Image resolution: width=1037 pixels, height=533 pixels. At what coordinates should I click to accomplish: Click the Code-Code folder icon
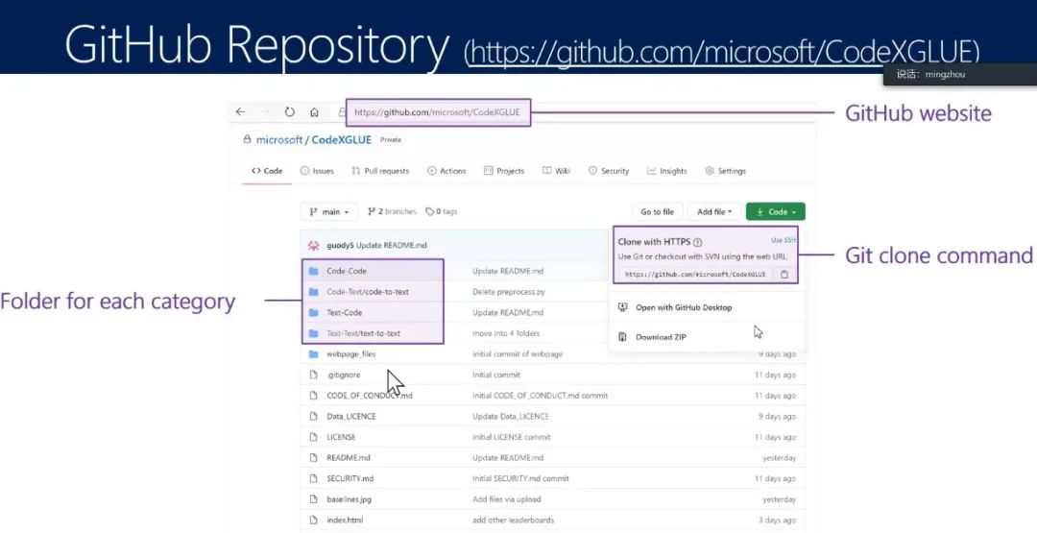coord(313,271)
